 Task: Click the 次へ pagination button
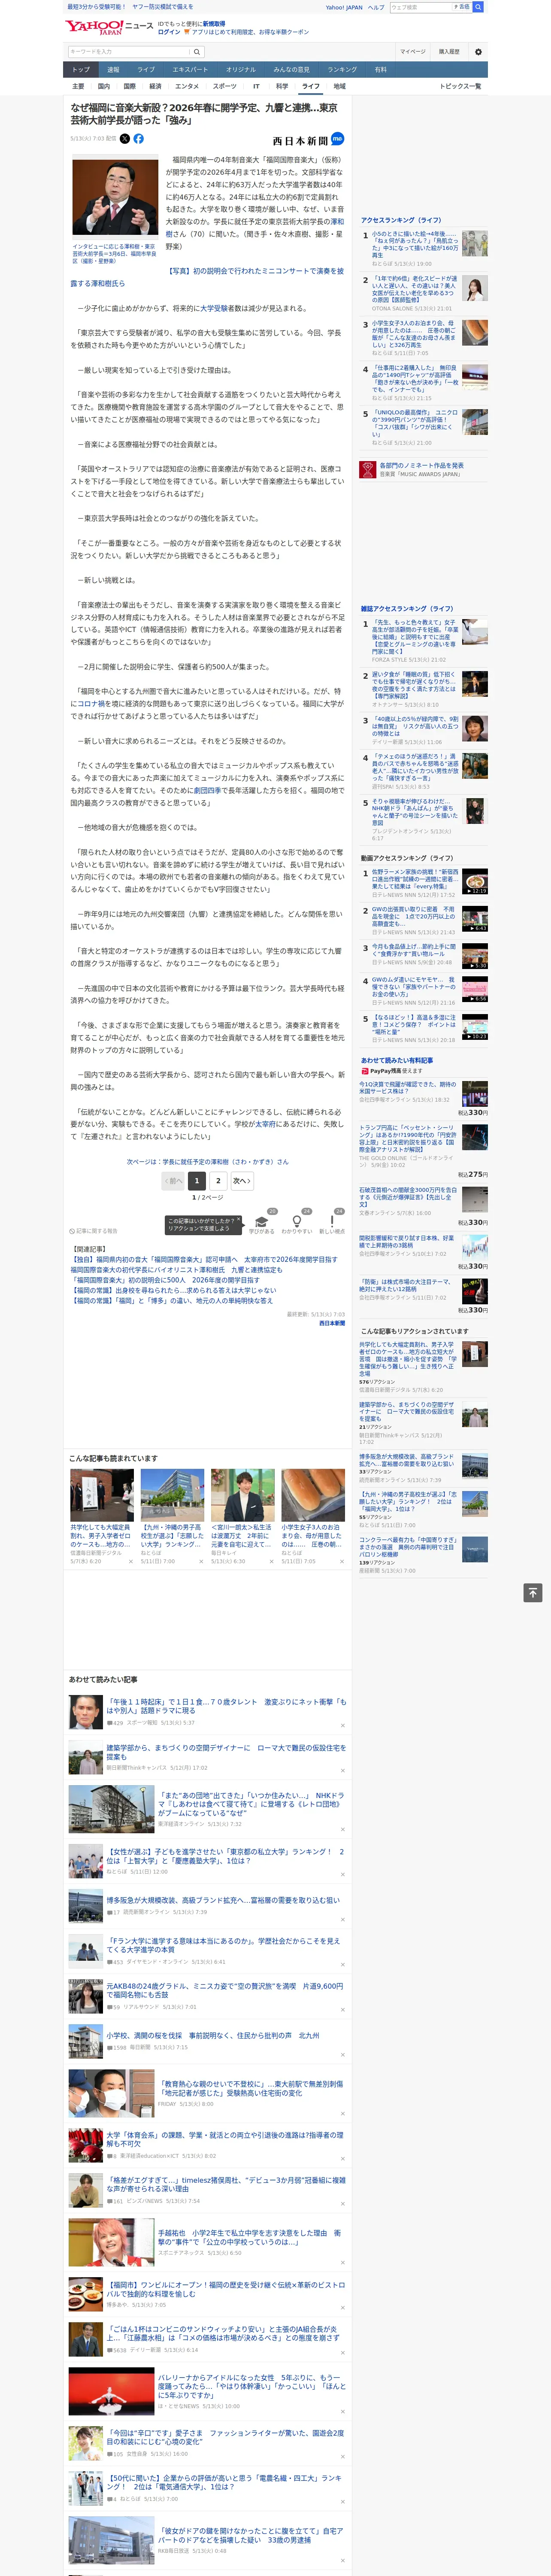pos(241,1181)
